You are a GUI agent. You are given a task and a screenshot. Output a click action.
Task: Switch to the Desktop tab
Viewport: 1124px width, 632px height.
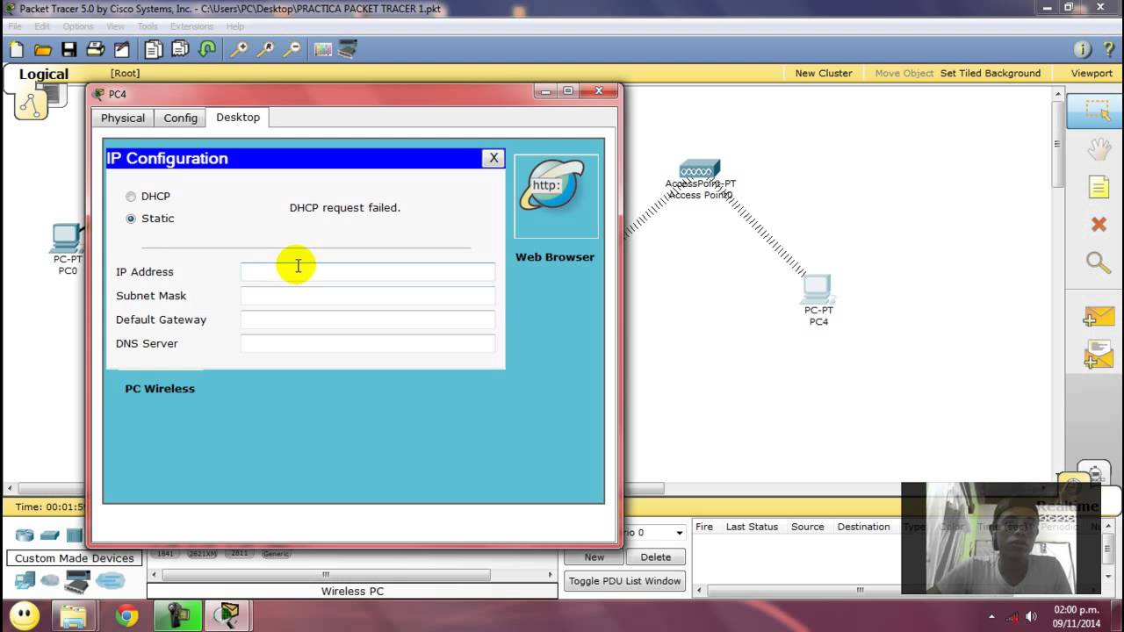point(238,117)
